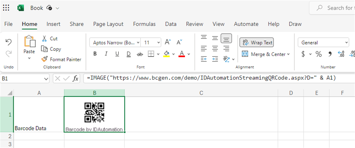Click inside the formula bar
Viewport: 355px width, 148px height.
tap(219, 78)
